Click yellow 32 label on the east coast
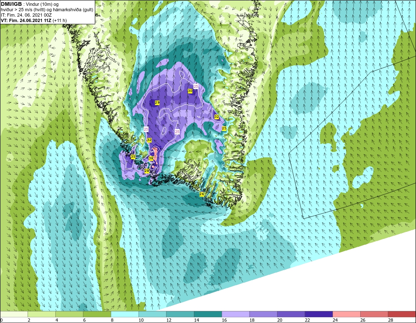 pos(217,117)
